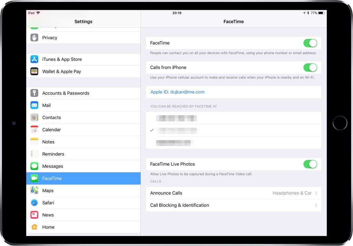Tap the 77% battery percentage

(x=314, y=13)
